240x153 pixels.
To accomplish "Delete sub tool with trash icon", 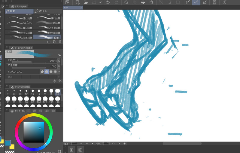I will tap(60, 42).
